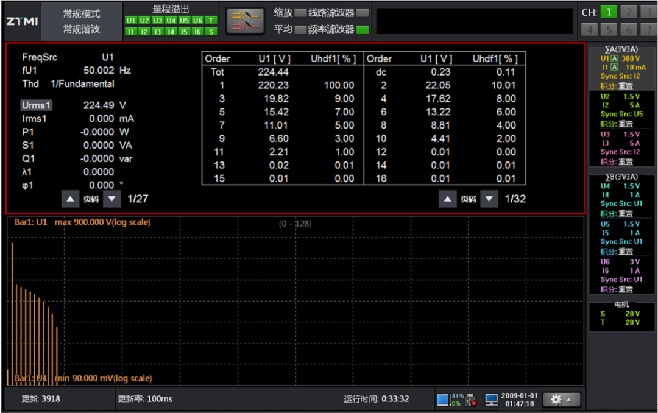The image size is (658, 413).
Task: Click the storage usage indicator icon
Action: [x=443, y=400]
